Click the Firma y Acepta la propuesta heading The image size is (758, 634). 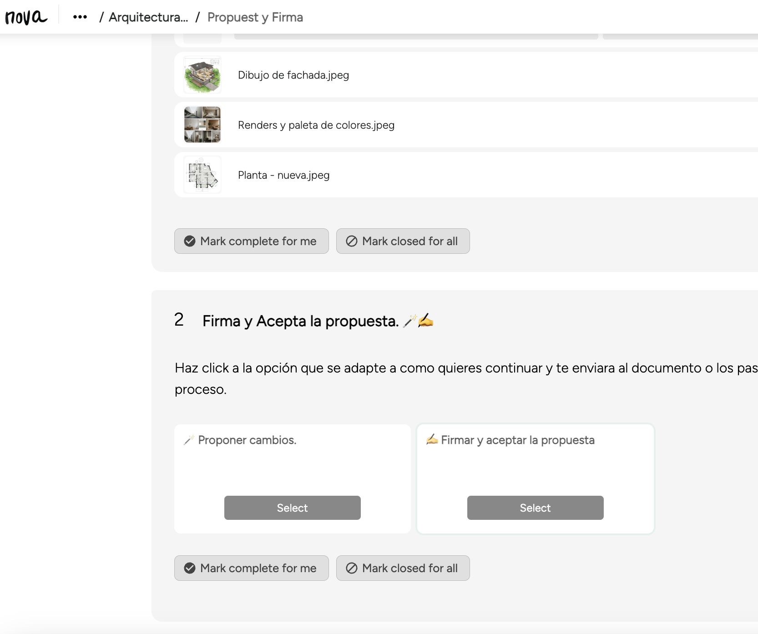click(300, 321)
